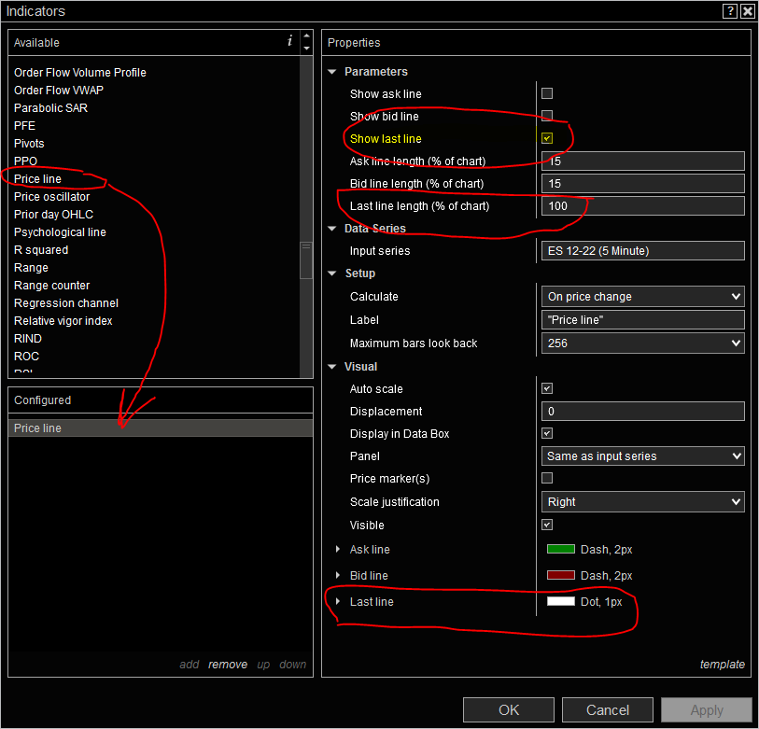This screenshot has height=729, width=759.
Task: Enable the Price marker(s) checkbox
Action: tap(547, 478)
